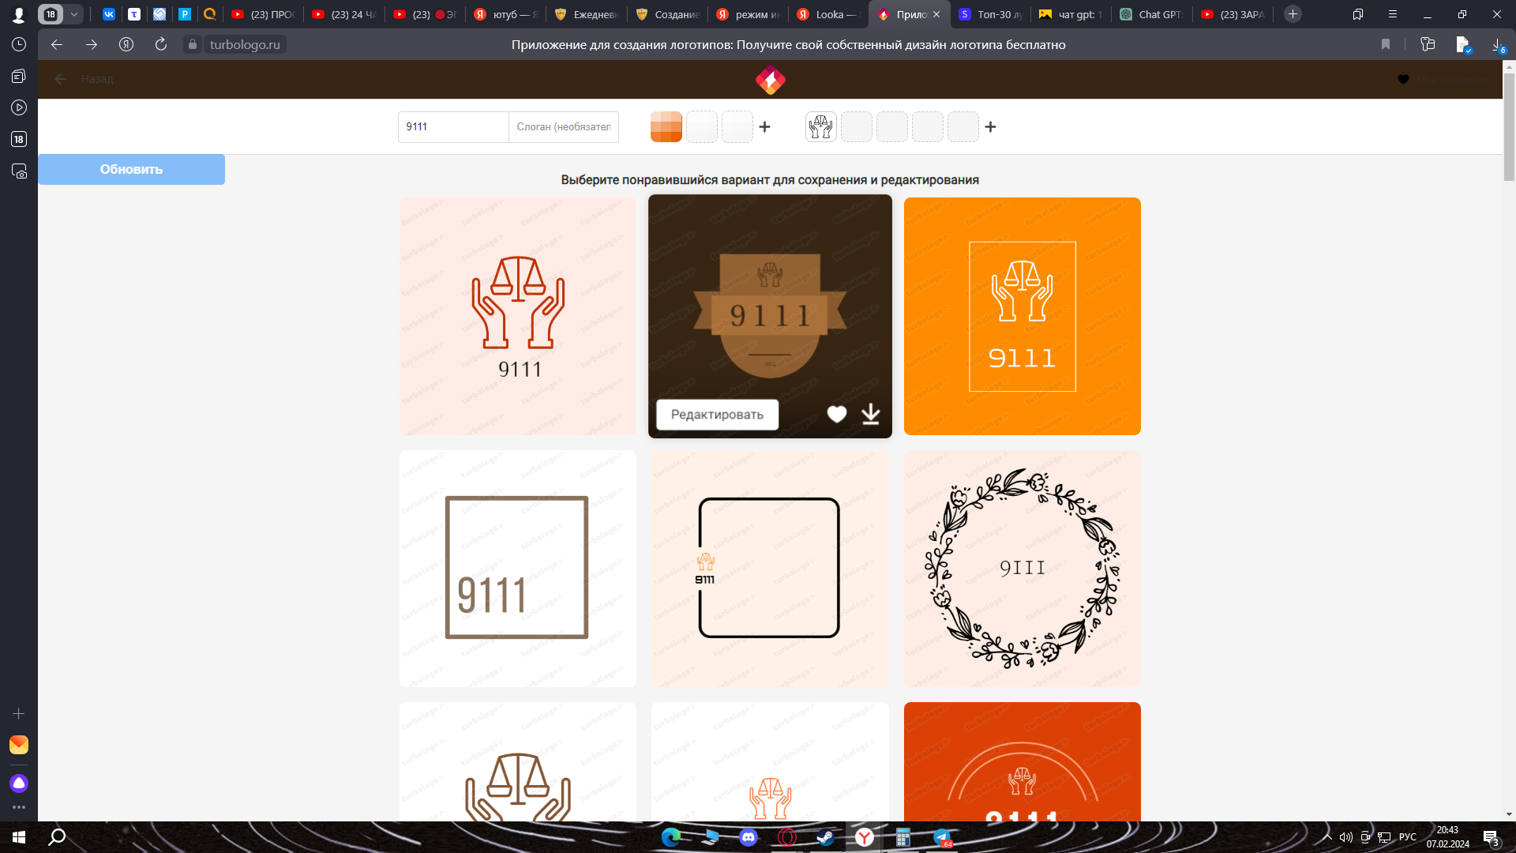1516x853 pixels.
Task: Open Discord from the taskbar
Action: coord(748,837)
